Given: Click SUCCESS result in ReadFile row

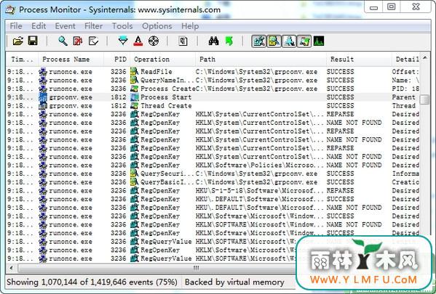Looking at the screenshot, I should pyautogui.click(x=341, y=72).
